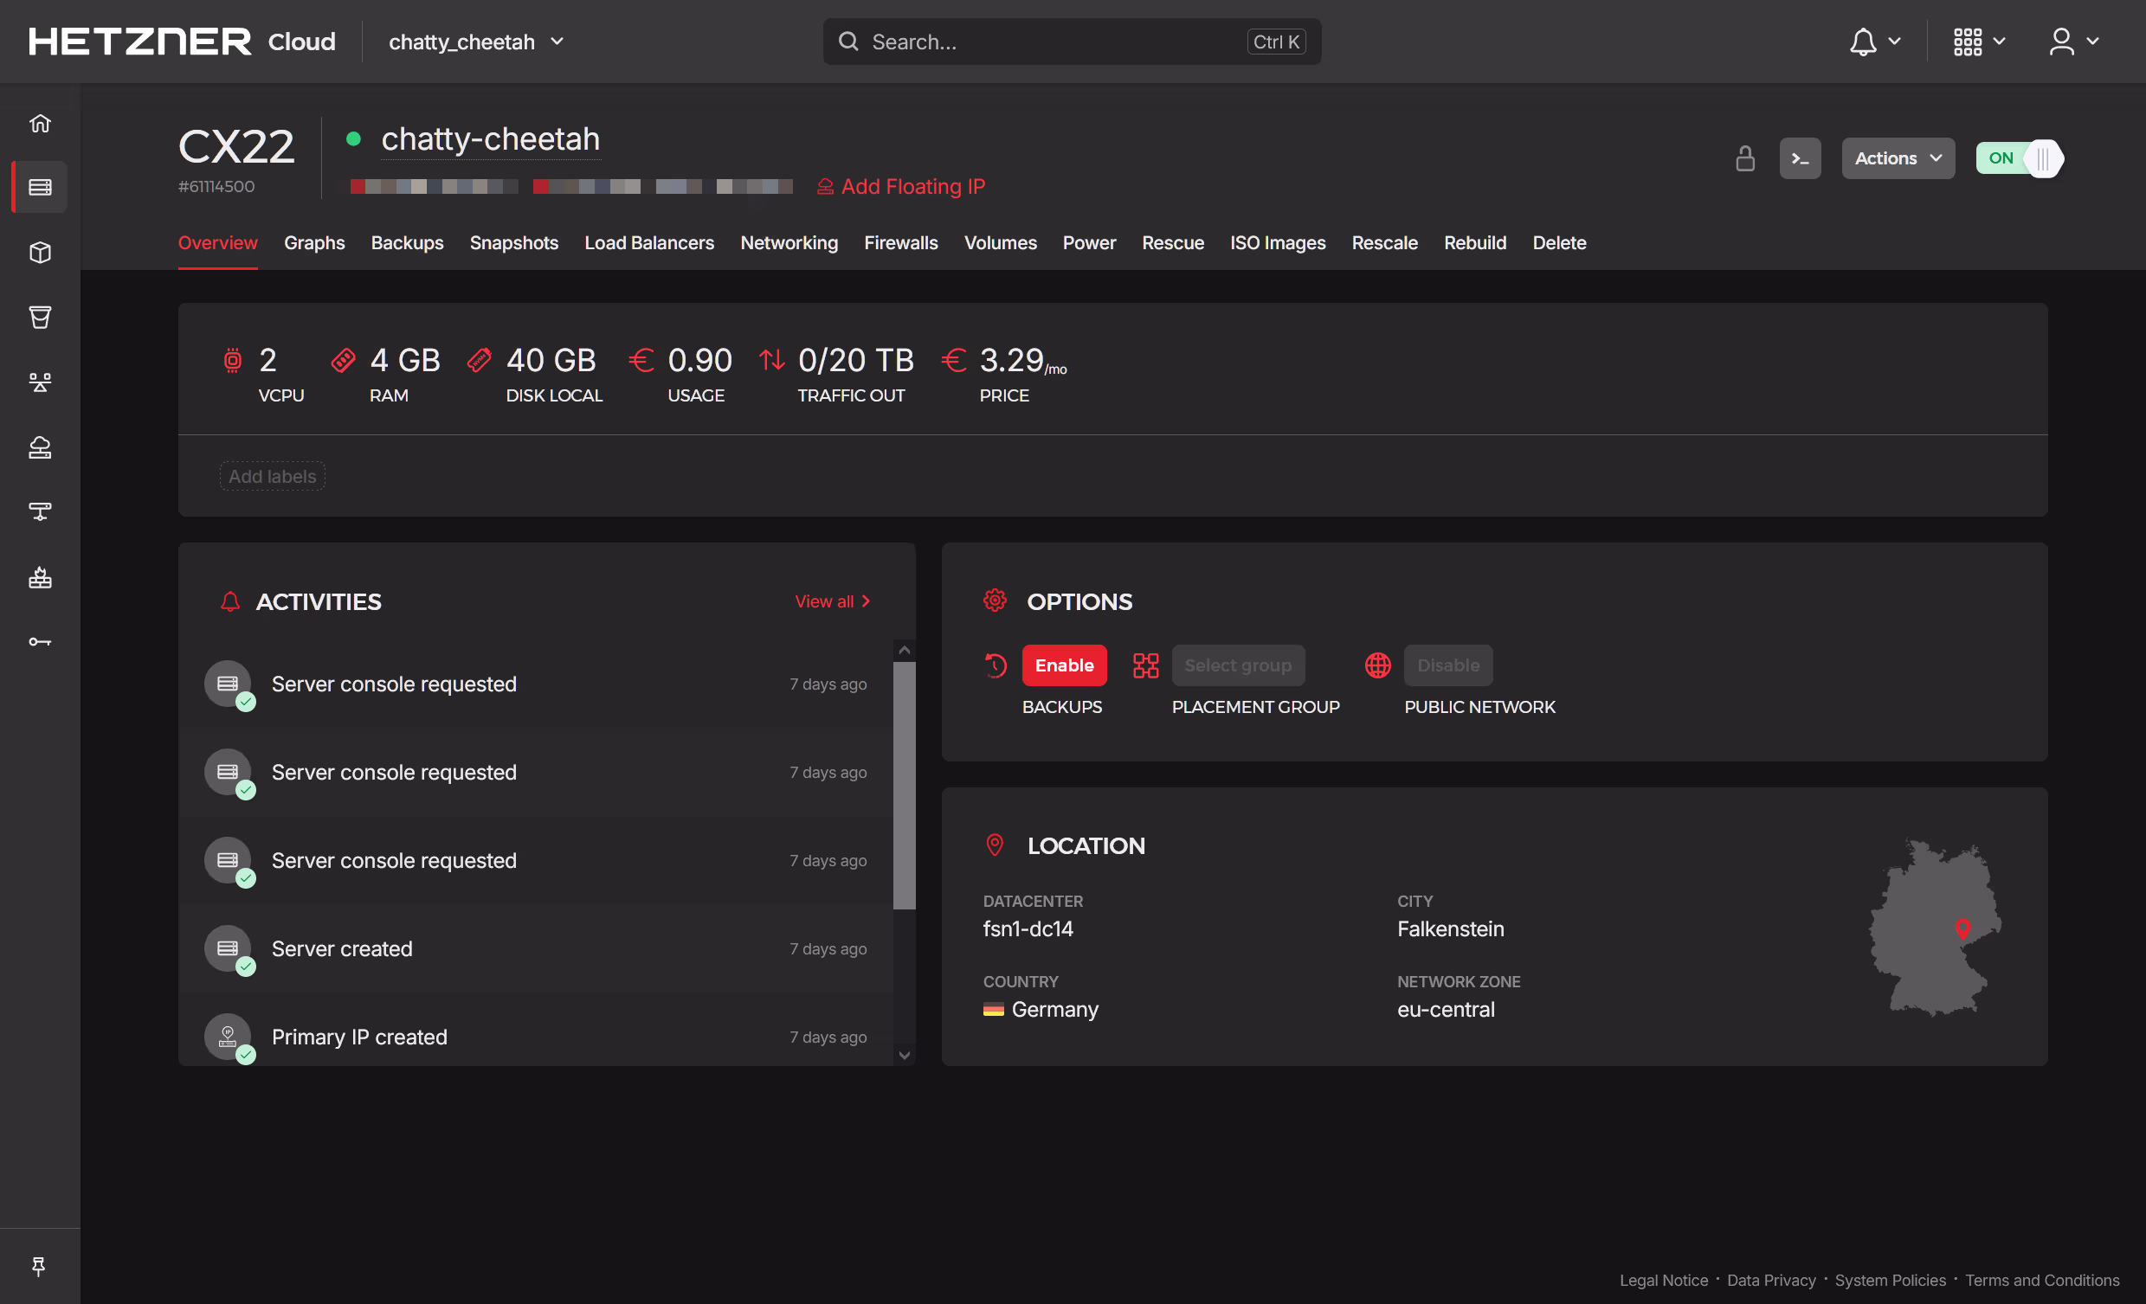Open SSH keys icon in sidebar
The width and height of the screenshot is (2146, 1304).
pyautogui.click(x=40, y=642)
